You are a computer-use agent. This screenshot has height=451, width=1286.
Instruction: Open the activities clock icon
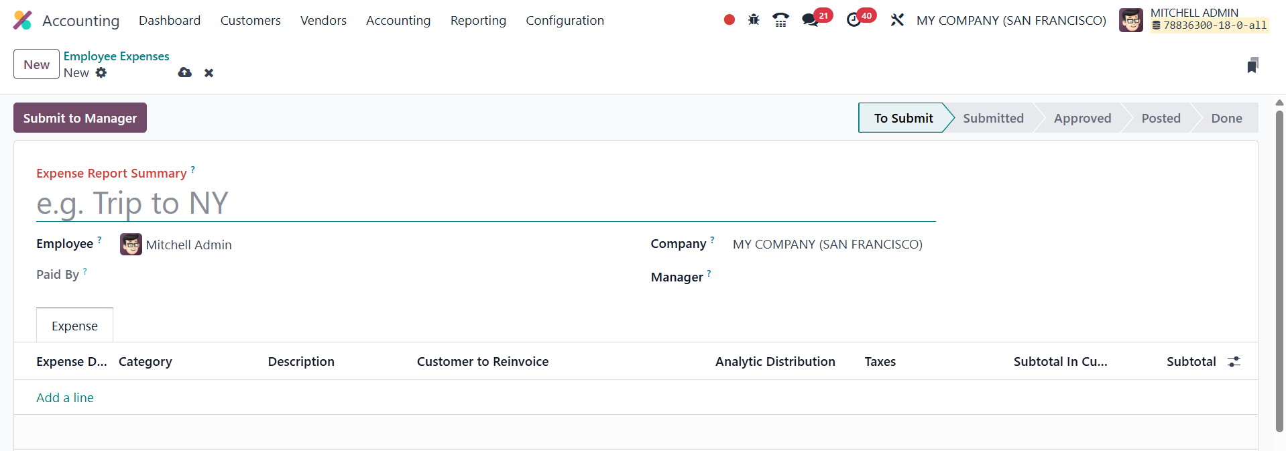click(854, 20)
